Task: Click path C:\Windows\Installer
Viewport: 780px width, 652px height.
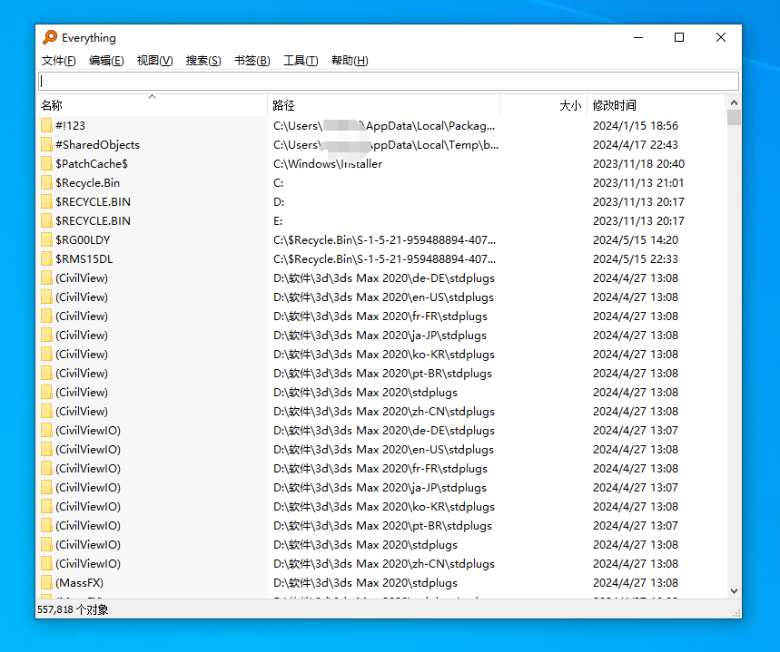Action: tap(327, 164)
